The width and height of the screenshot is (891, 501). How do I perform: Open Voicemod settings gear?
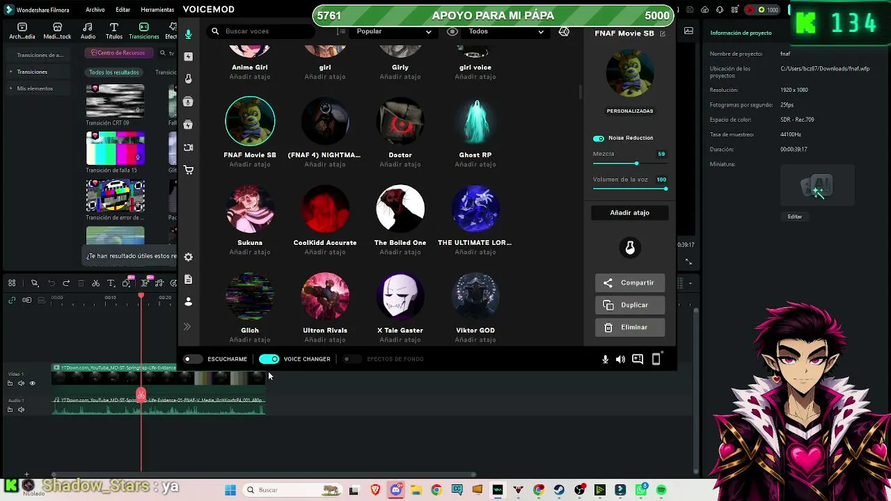[x=189, y=257]
